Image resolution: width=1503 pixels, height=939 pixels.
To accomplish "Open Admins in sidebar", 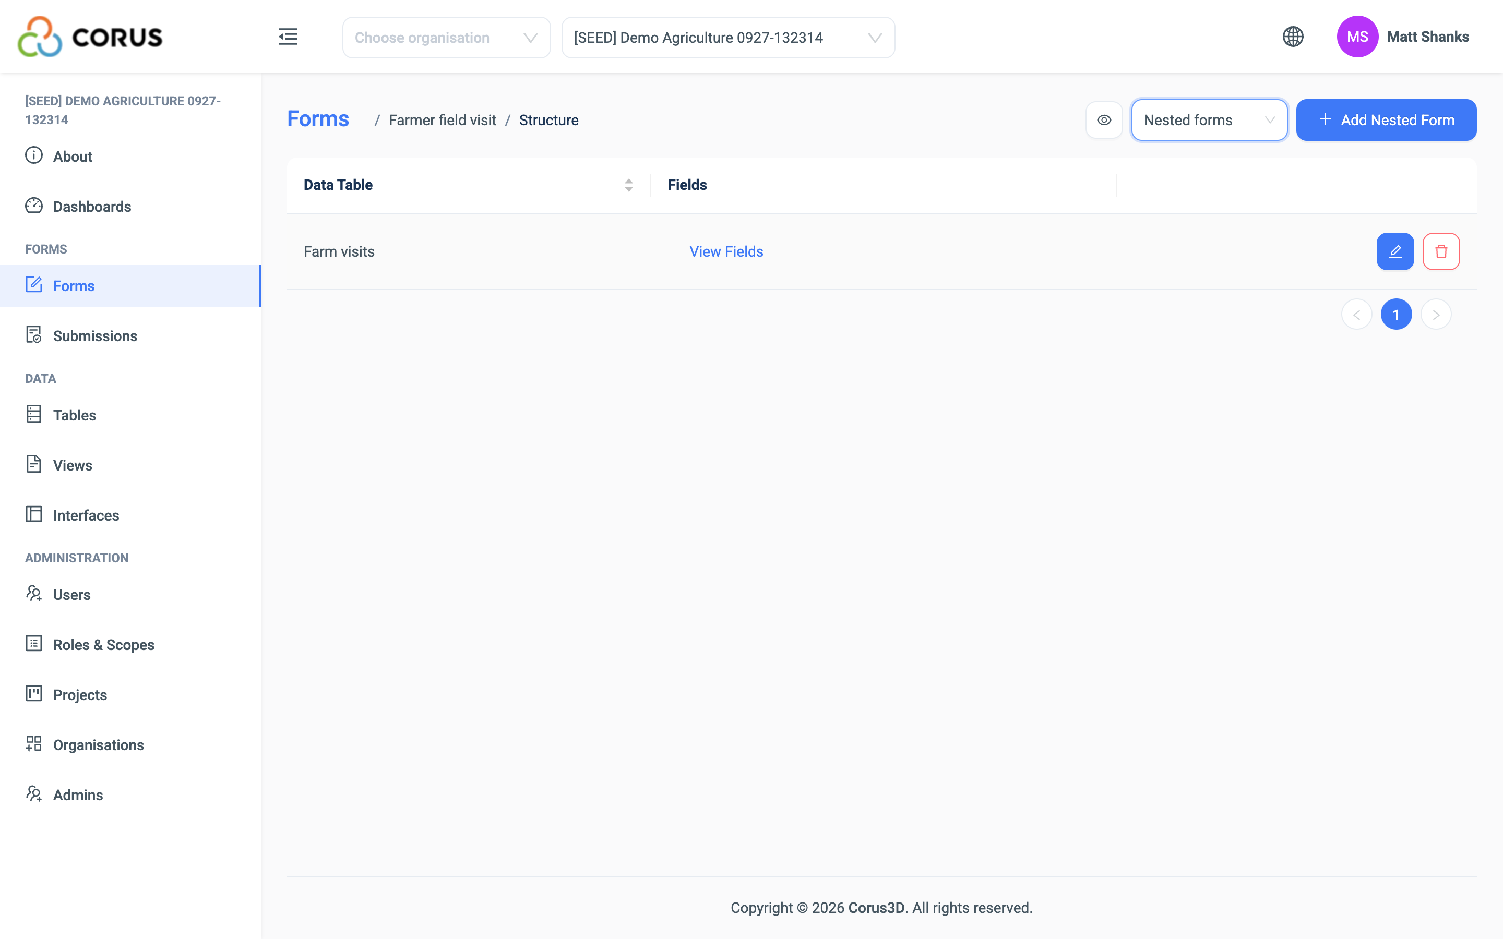I will pos(130,795).
